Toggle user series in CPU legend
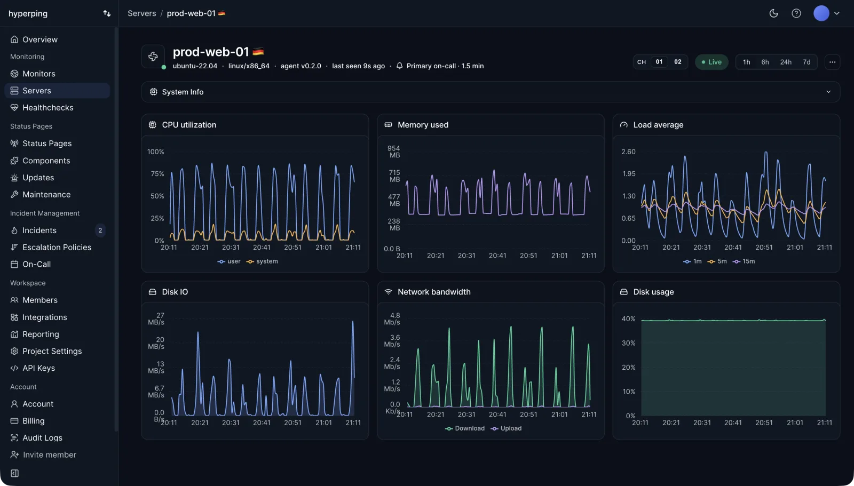Viewport: 854px width, 486px height. point(229,261)
